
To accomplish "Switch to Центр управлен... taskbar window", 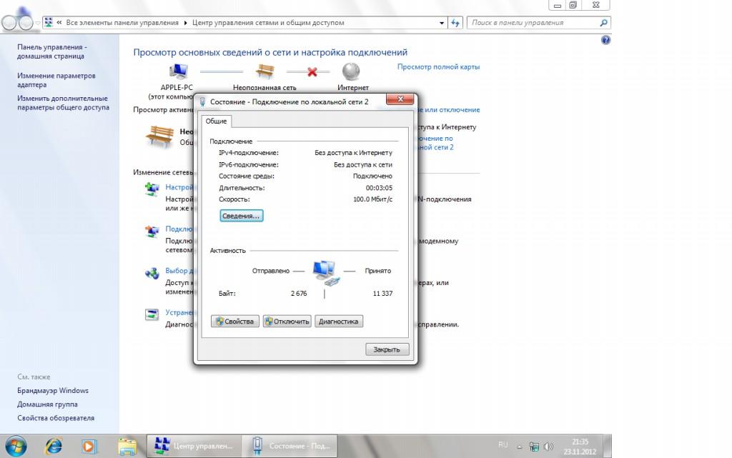I will pos(194,446).
